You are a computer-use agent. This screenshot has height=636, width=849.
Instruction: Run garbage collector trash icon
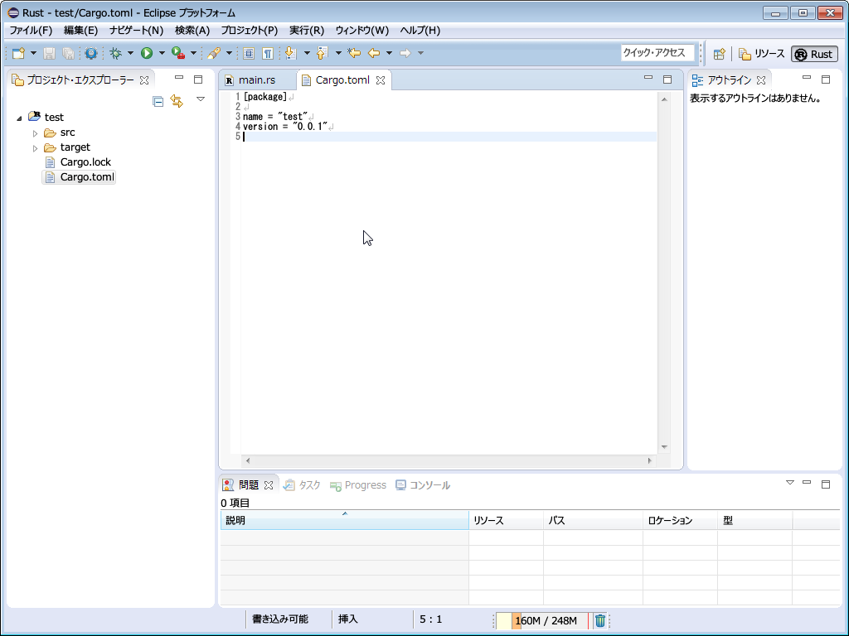[x=600, y=621]
